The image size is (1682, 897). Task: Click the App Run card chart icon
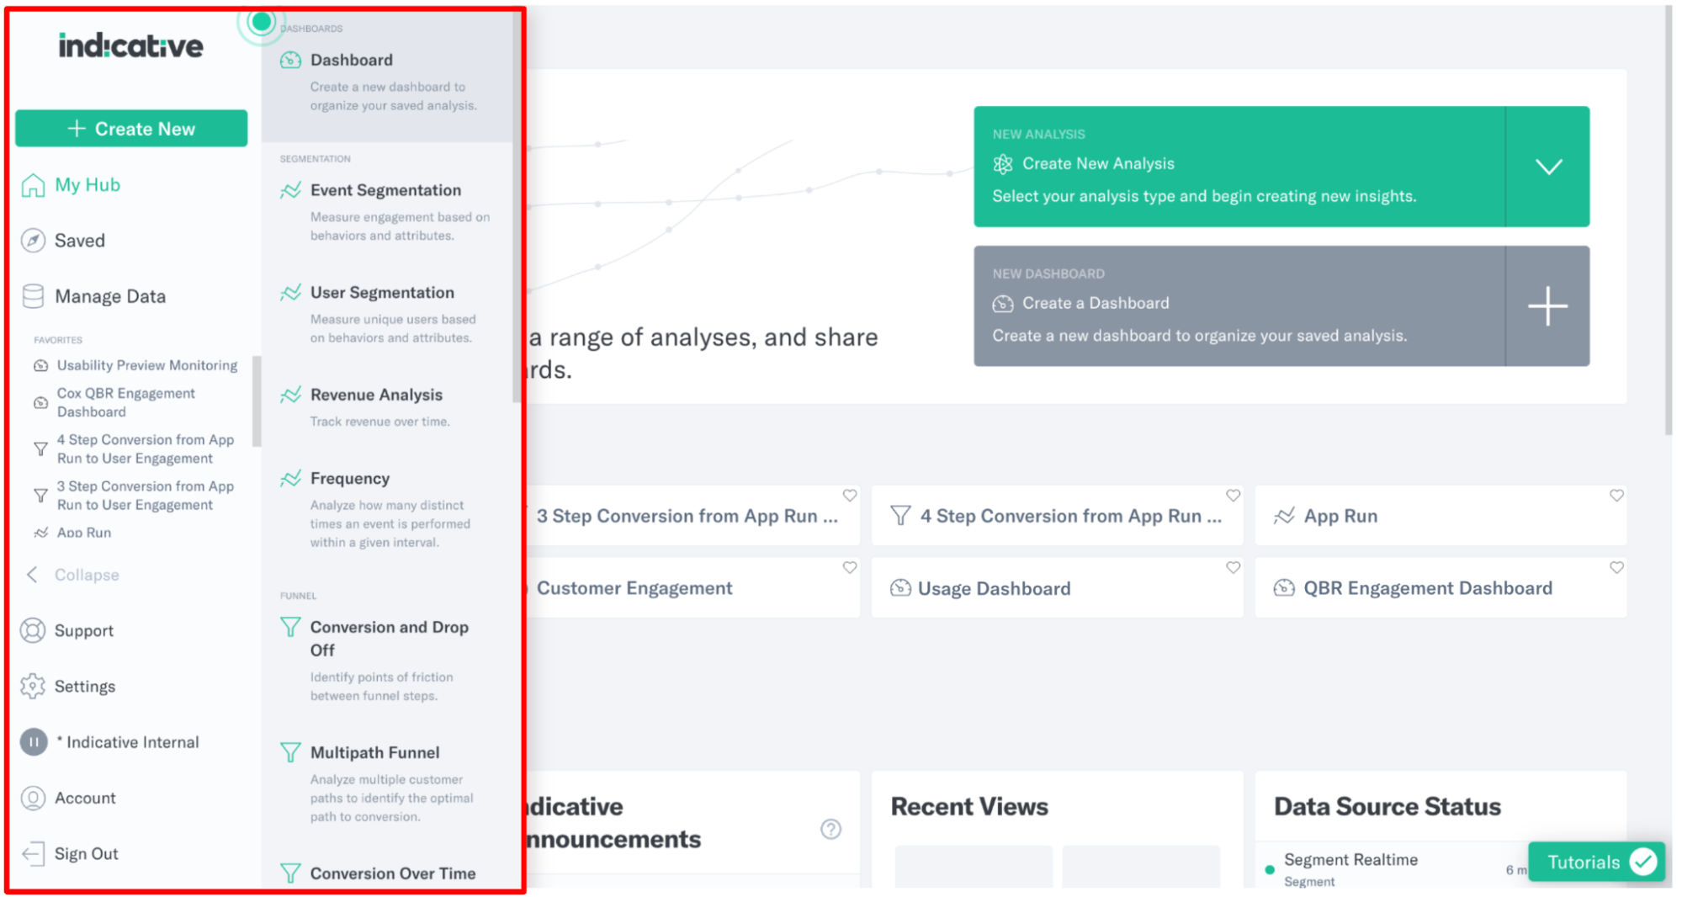(1284, 516)
